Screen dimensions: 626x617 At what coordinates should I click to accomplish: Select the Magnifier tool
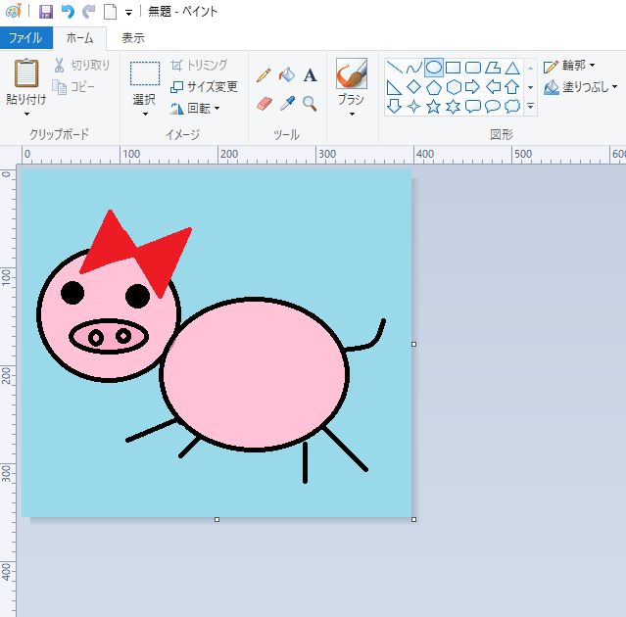click(310, 104)
